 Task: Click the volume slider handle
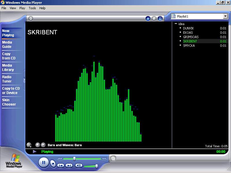pyautogui.click(x=96, y=166)
